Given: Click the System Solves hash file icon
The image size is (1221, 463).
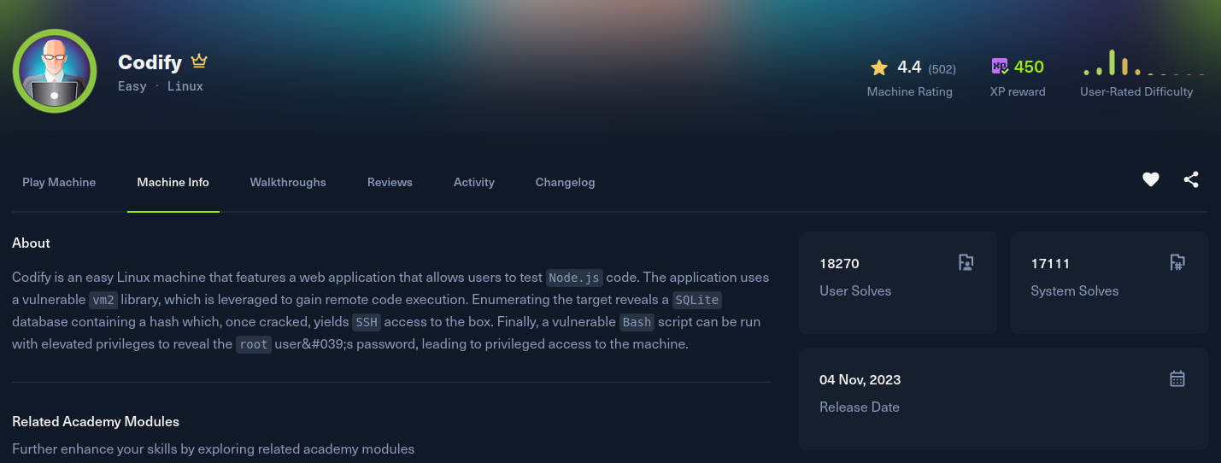Looking at the screenshot, I should pyautogui.click(x=1177, y=262).
